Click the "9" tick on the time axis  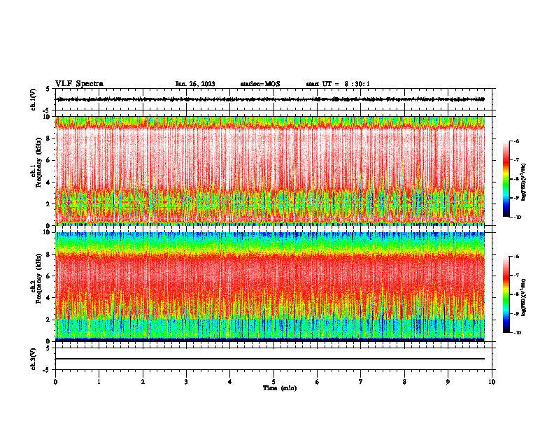448,382
